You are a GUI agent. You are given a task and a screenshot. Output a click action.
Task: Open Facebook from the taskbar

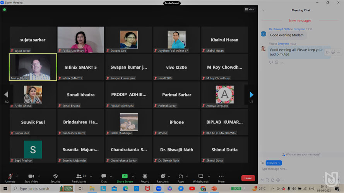tap(181, 188)
